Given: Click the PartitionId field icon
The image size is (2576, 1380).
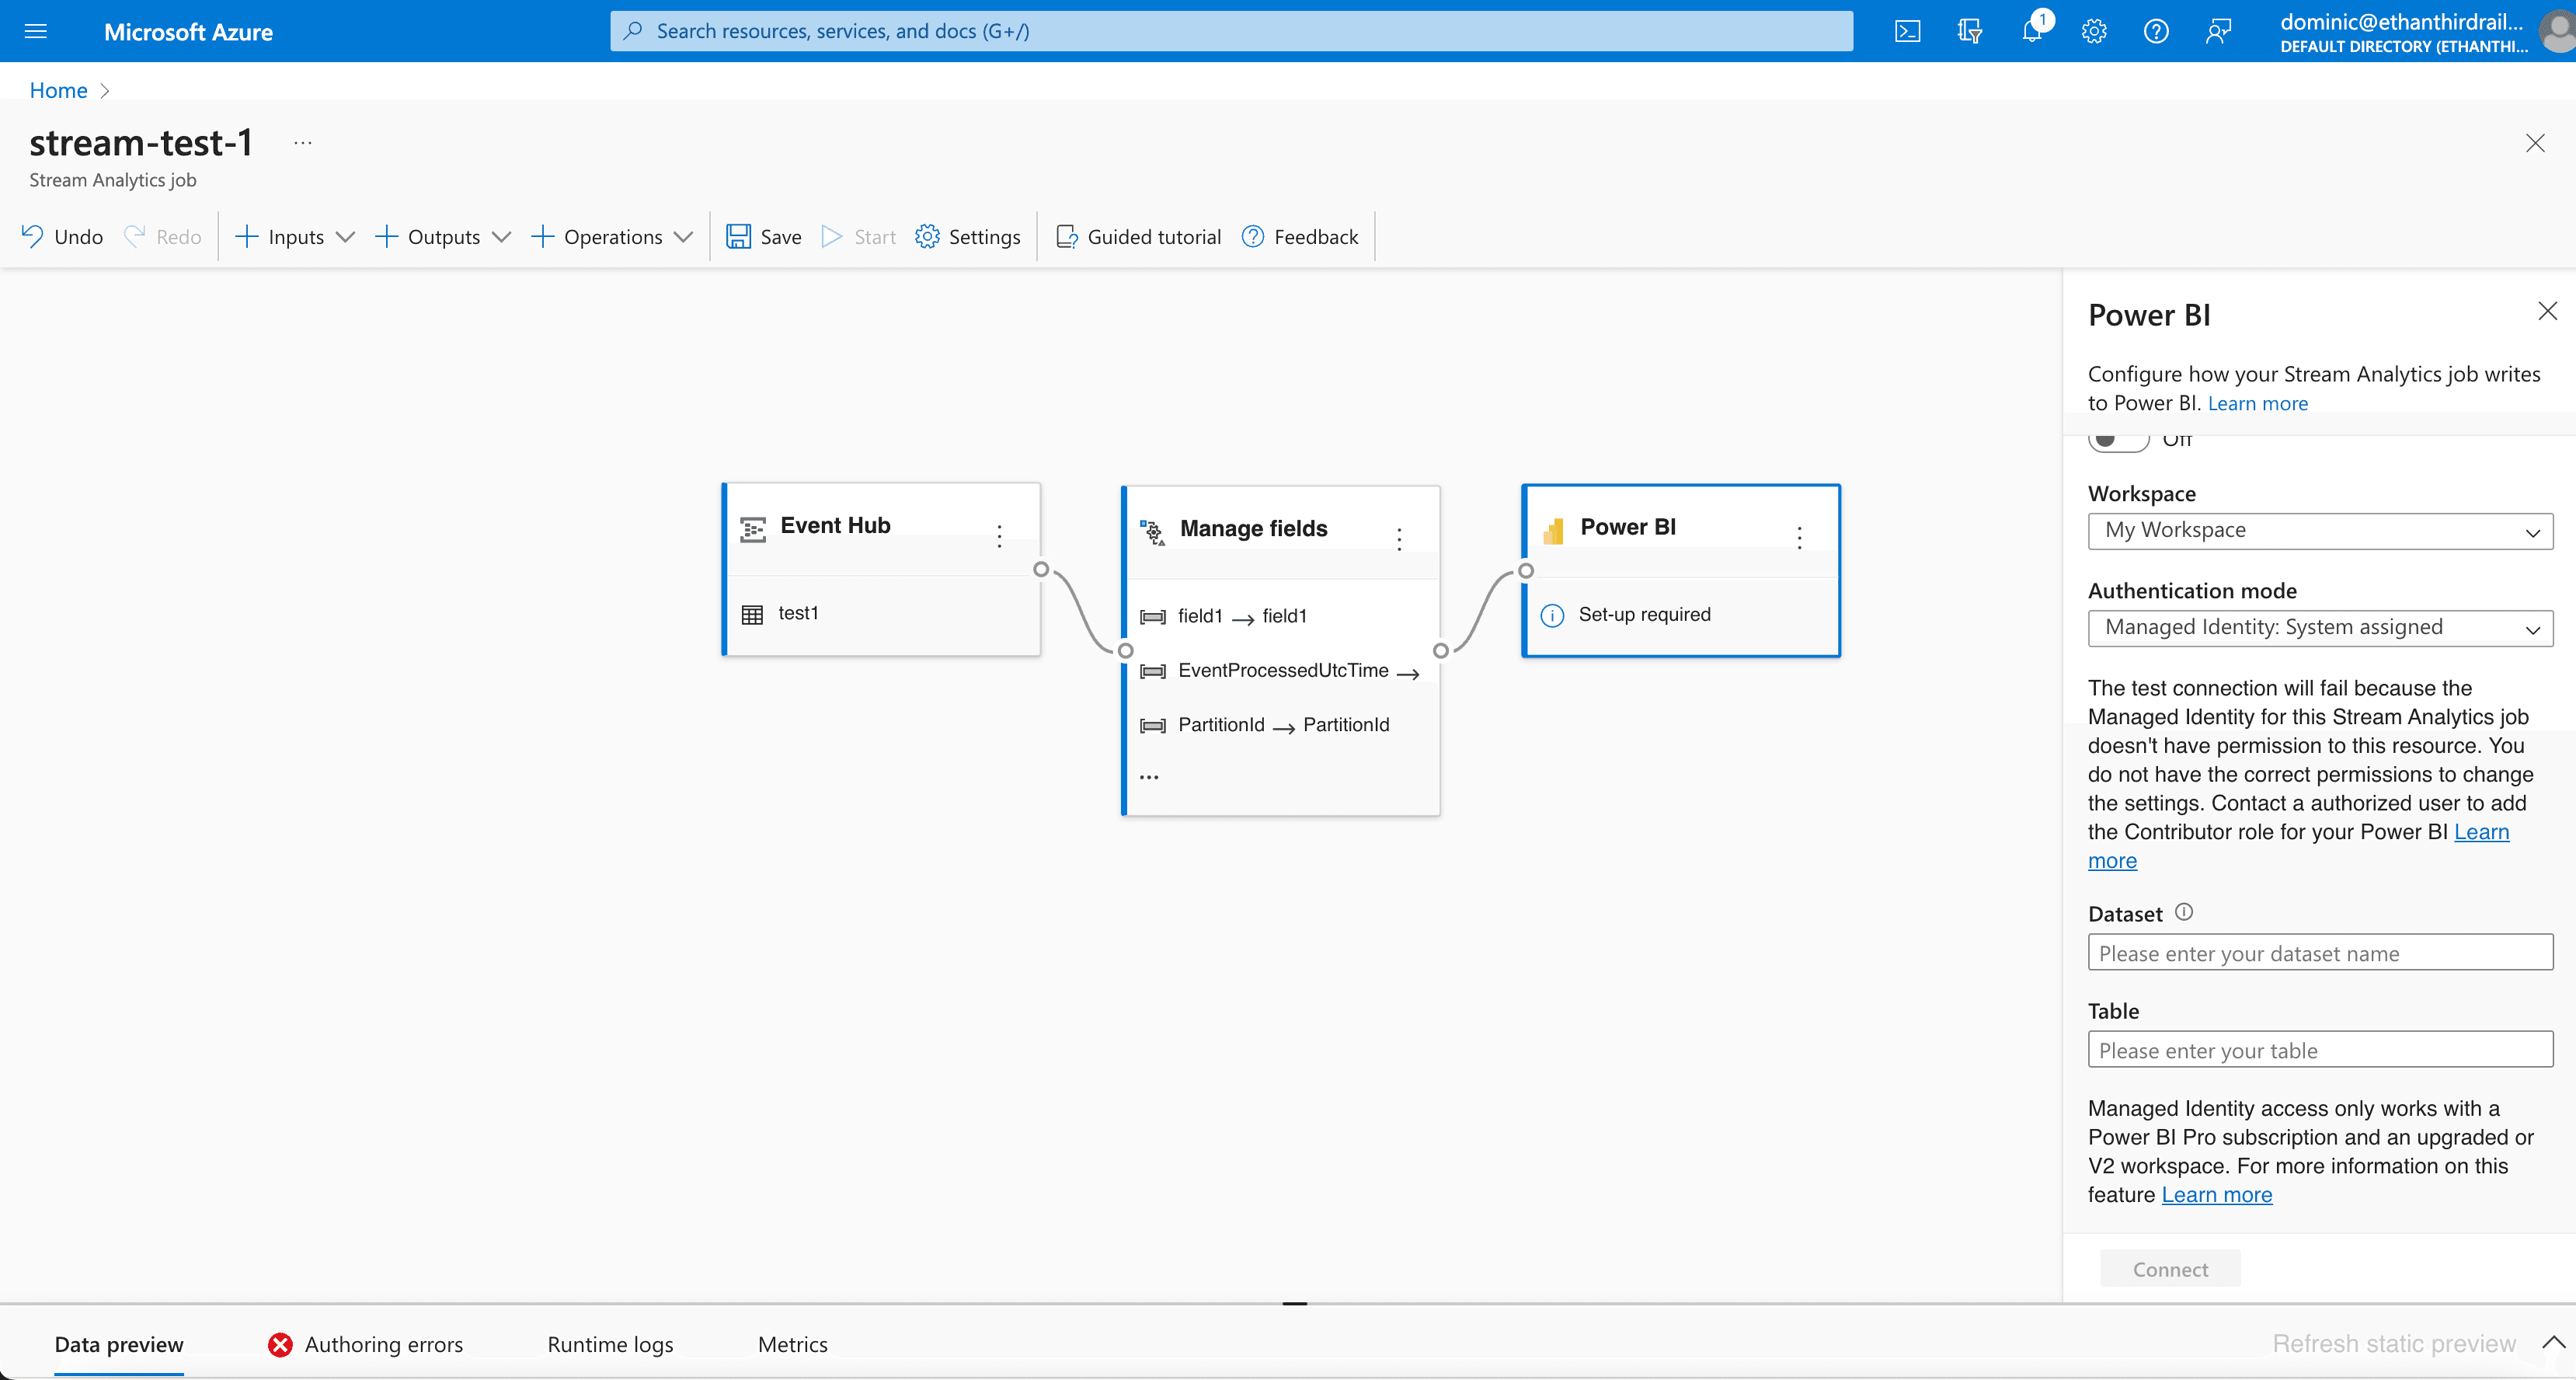Looking at the screenshot, I should point(1152,725).
